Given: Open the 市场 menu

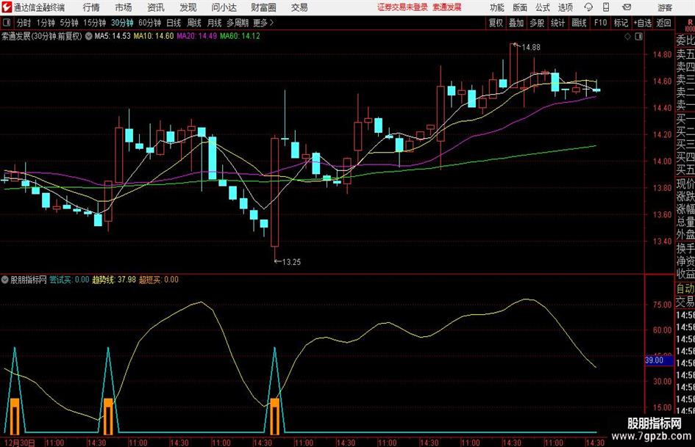Looking at the screenshot, I should 124,7.
